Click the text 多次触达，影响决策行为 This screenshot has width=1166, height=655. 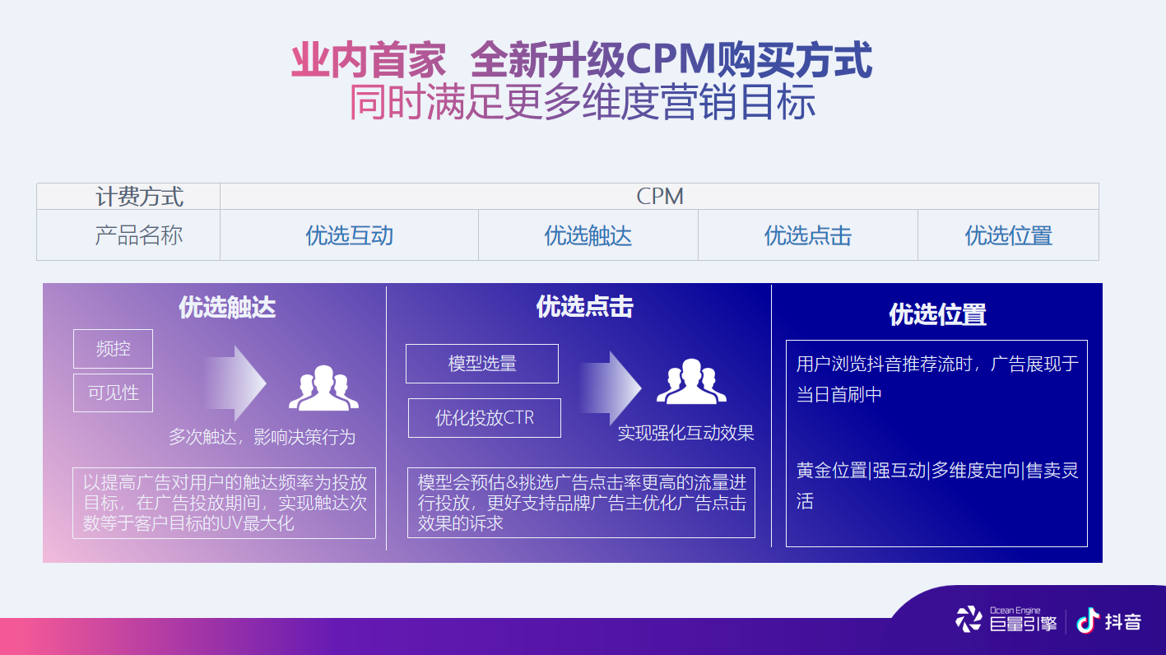pyautogui.click(x=262, y=437)
